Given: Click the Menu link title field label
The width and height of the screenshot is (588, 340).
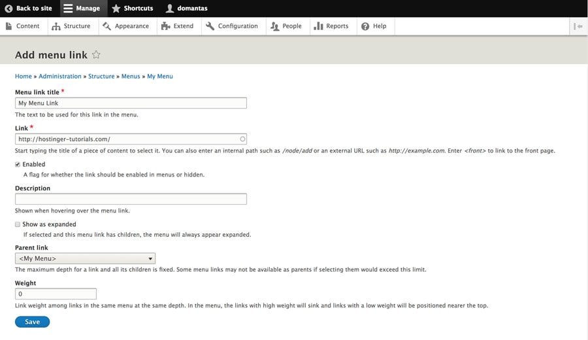Looking at the screenshot, I should (37, 92).
